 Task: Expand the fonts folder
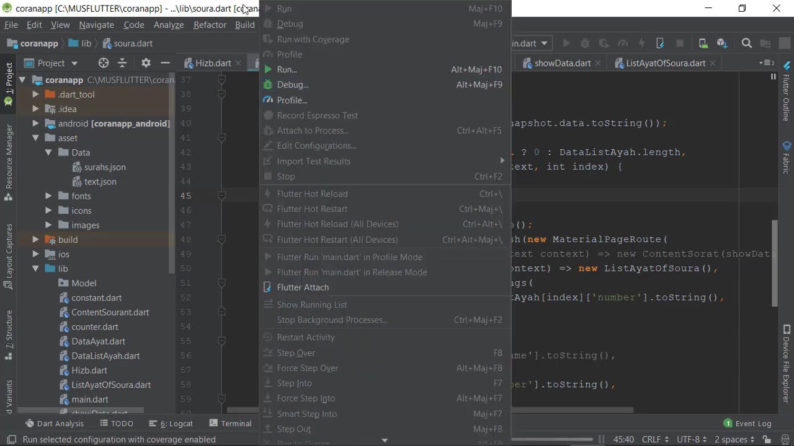48,196
